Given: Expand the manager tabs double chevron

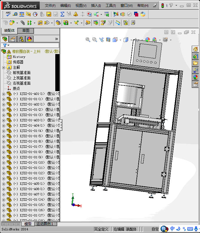Looking at the screenshot, I should 56,39.
